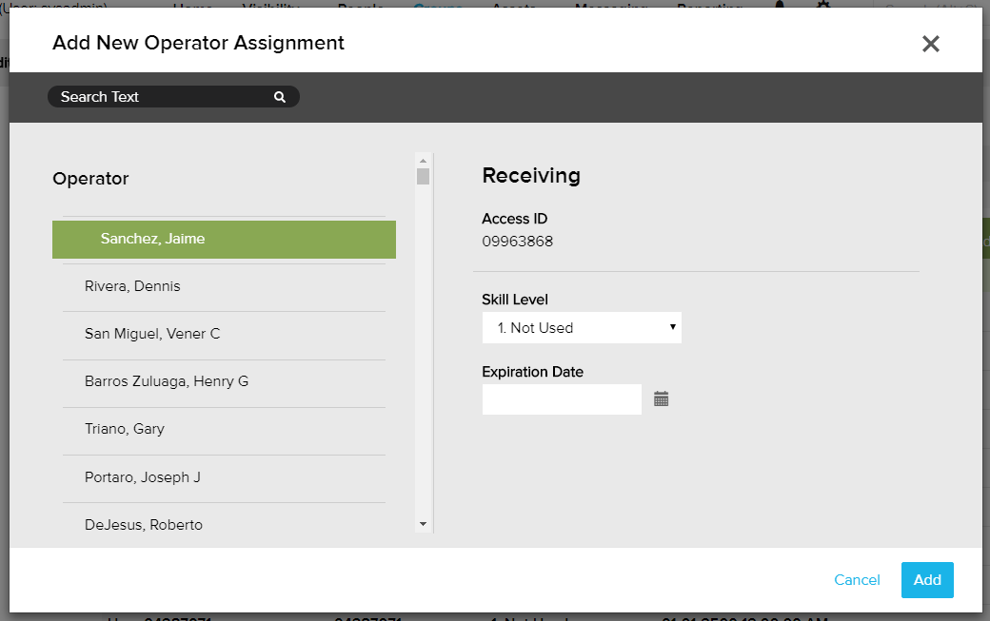
Task: Select operator Rivera, Dennis
Action: tap(224, 286)
